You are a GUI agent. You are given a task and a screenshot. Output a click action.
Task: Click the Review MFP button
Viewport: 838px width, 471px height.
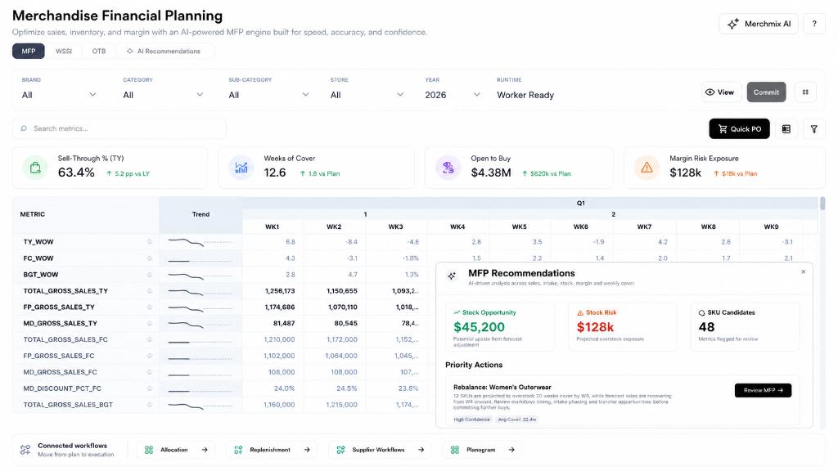(763, 390)
